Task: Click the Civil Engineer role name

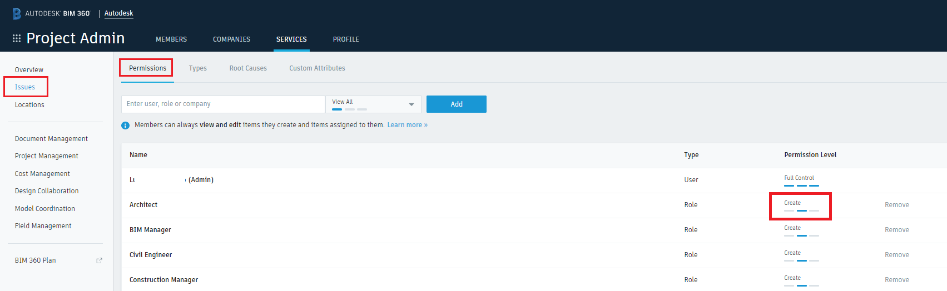Action: pos(151,255)
